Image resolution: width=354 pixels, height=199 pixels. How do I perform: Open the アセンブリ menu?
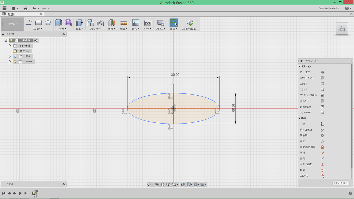click(95, 28)
